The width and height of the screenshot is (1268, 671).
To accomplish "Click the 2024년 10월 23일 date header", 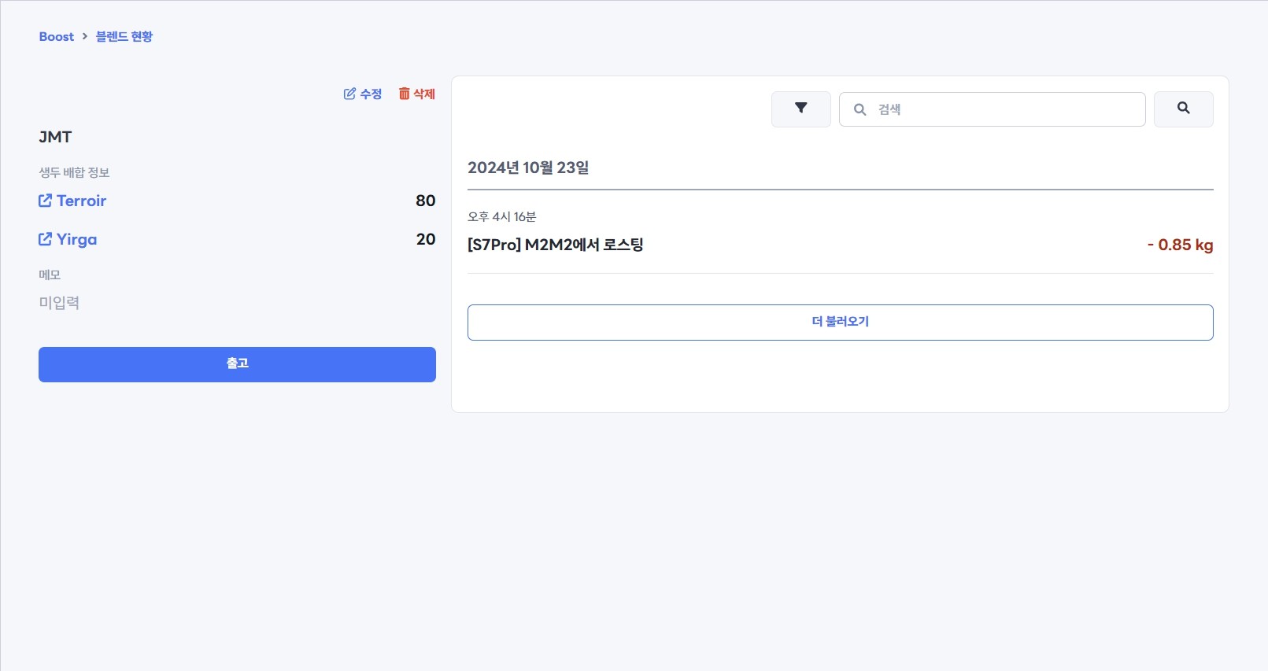I will 528,168.
